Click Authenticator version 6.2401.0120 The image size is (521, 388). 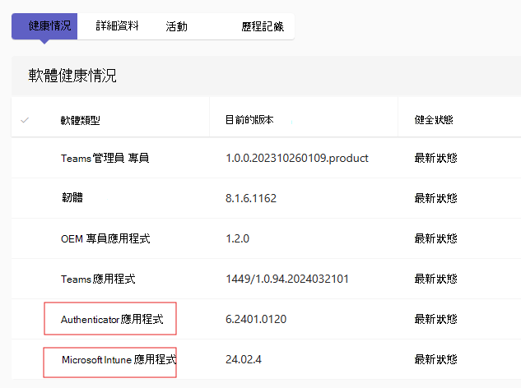pos(256,319)
